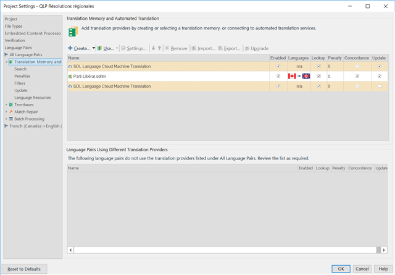Expand the Batch Processing tree node
This screenshot has width=395, height=275.
pos(7,119)
